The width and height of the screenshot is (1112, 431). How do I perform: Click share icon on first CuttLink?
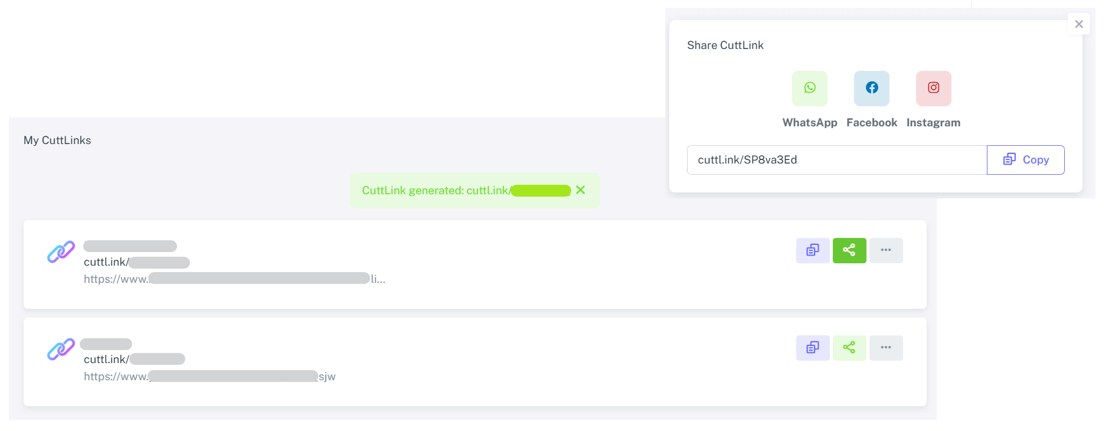tap(849, 250)
